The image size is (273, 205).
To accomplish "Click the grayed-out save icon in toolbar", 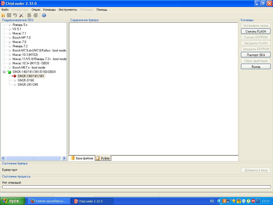I will [x=9, y=15].
